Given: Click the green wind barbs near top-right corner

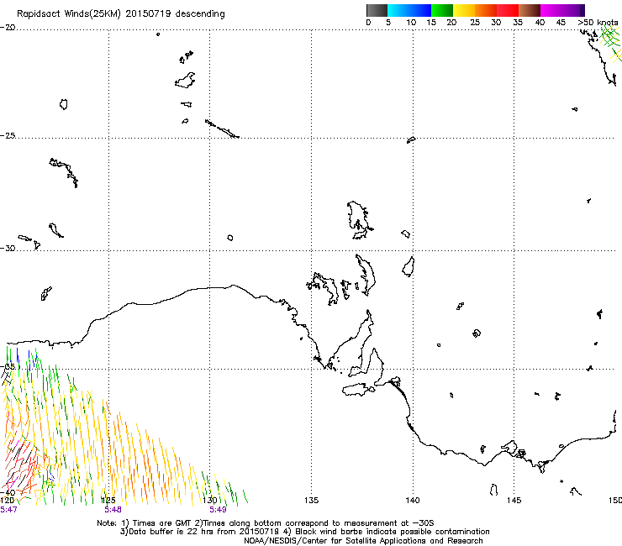Looking at the screenshot, I should pos(611,42).
